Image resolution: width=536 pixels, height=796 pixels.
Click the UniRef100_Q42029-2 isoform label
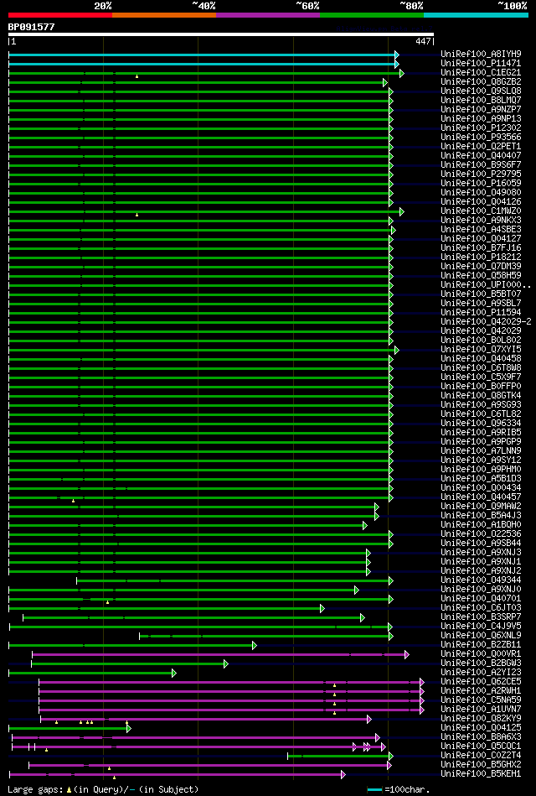pos(486,322)
